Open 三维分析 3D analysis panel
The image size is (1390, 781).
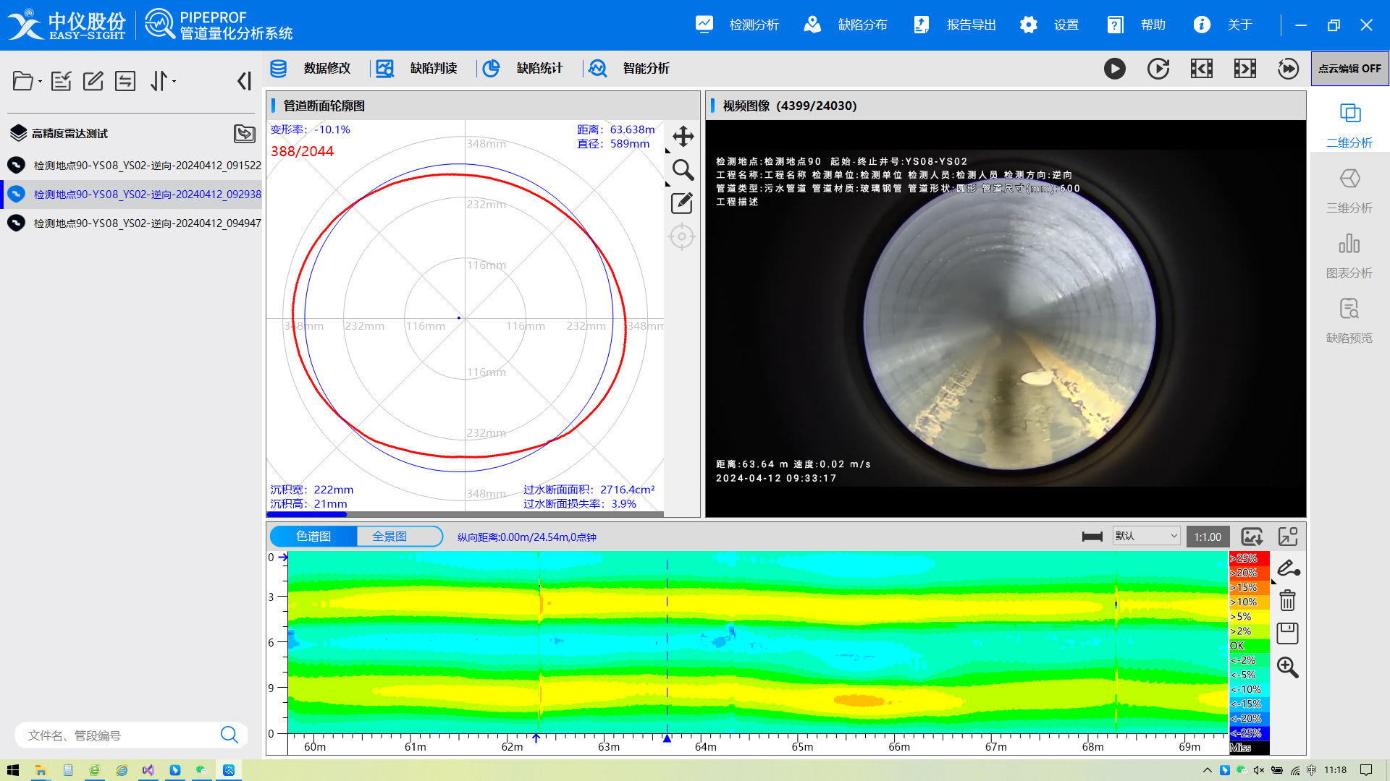[1349, 190]
